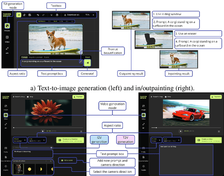
Task: Click the undo arrow in the toolbox
Action: point(38,15)
